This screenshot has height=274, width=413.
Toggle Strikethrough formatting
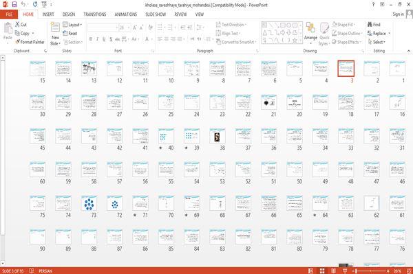118,39
